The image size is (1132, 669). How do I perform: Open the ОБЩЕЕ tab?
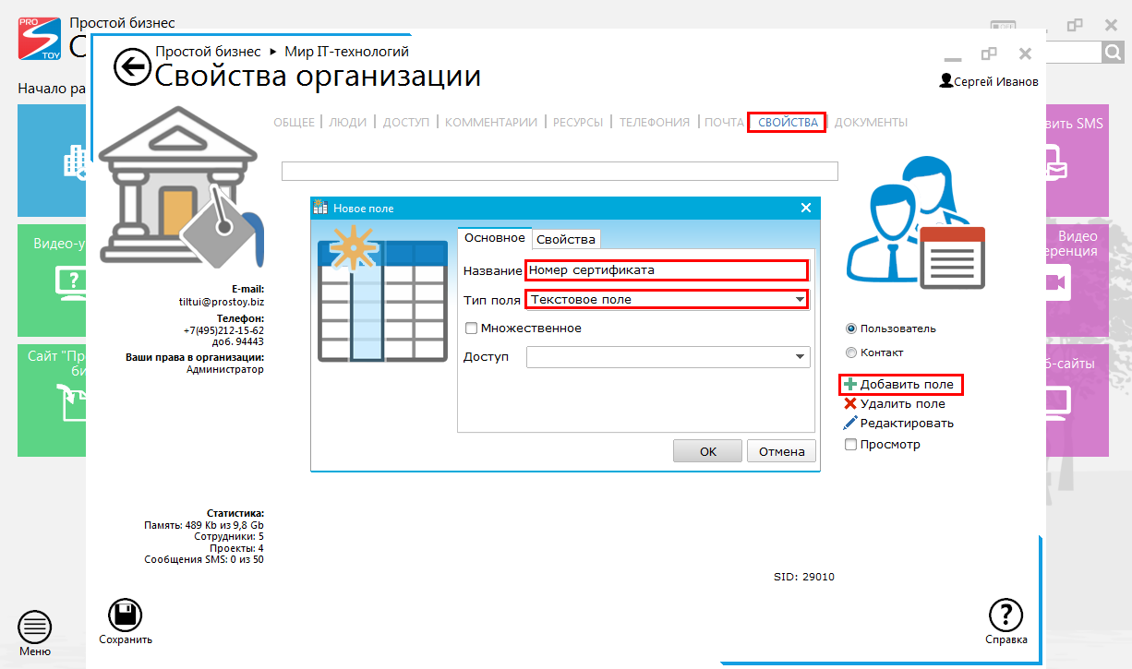tap(294, 122)
